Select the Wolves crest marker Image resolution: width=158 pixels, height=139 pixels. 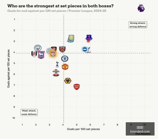point(68,81)
